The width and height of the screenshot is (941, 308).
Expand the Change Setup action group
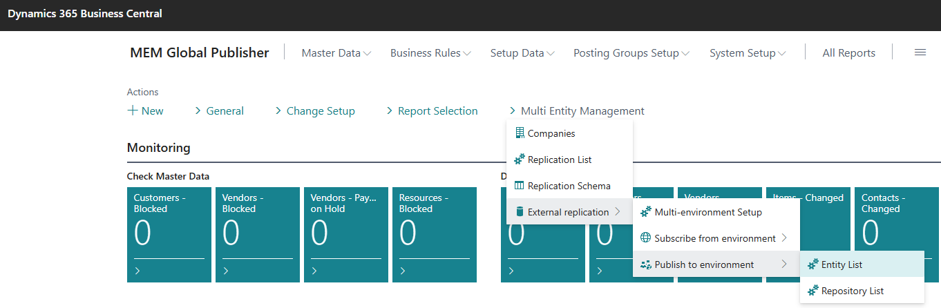click(315, 111)
